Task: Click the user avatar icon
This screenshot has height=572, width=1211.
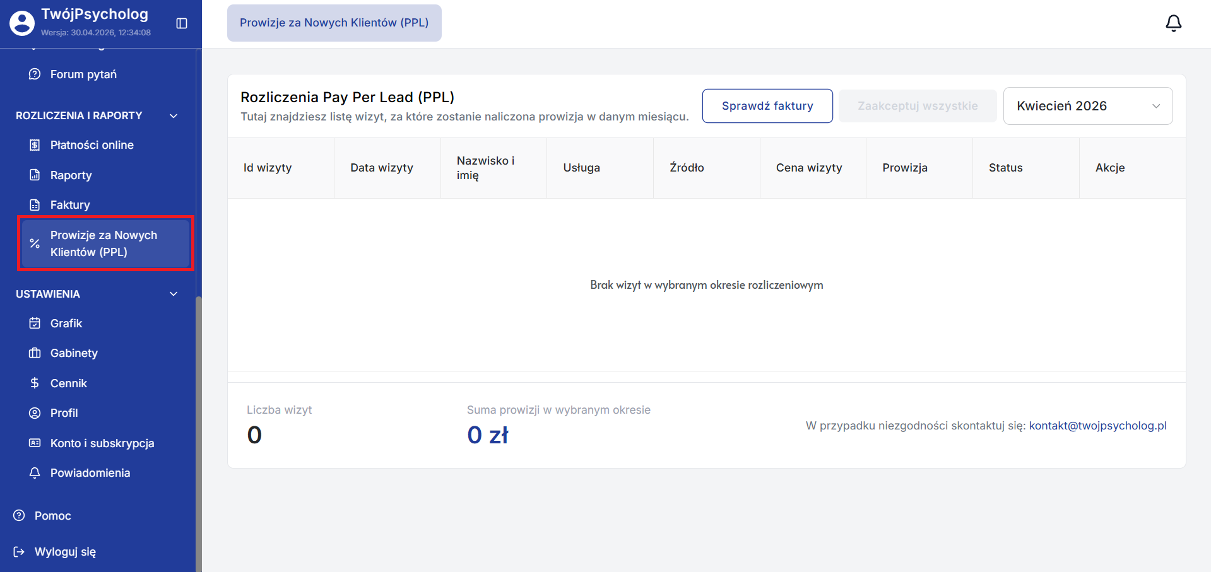Action: (22, 23)
